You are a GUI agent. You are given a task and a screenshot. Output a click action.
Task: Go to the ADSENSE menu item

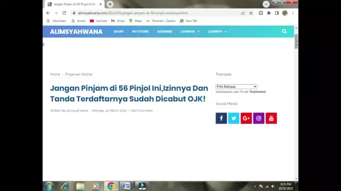(x=164, y=32)
